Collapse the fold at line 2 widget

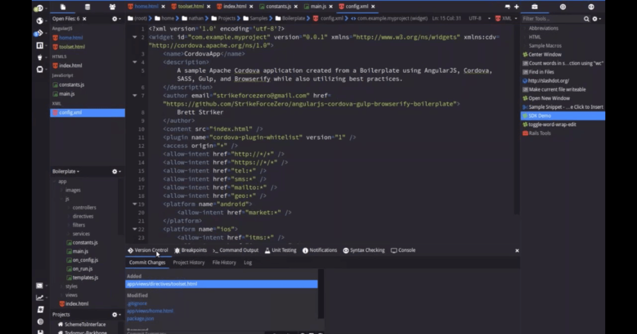click(x=135, y=37)
